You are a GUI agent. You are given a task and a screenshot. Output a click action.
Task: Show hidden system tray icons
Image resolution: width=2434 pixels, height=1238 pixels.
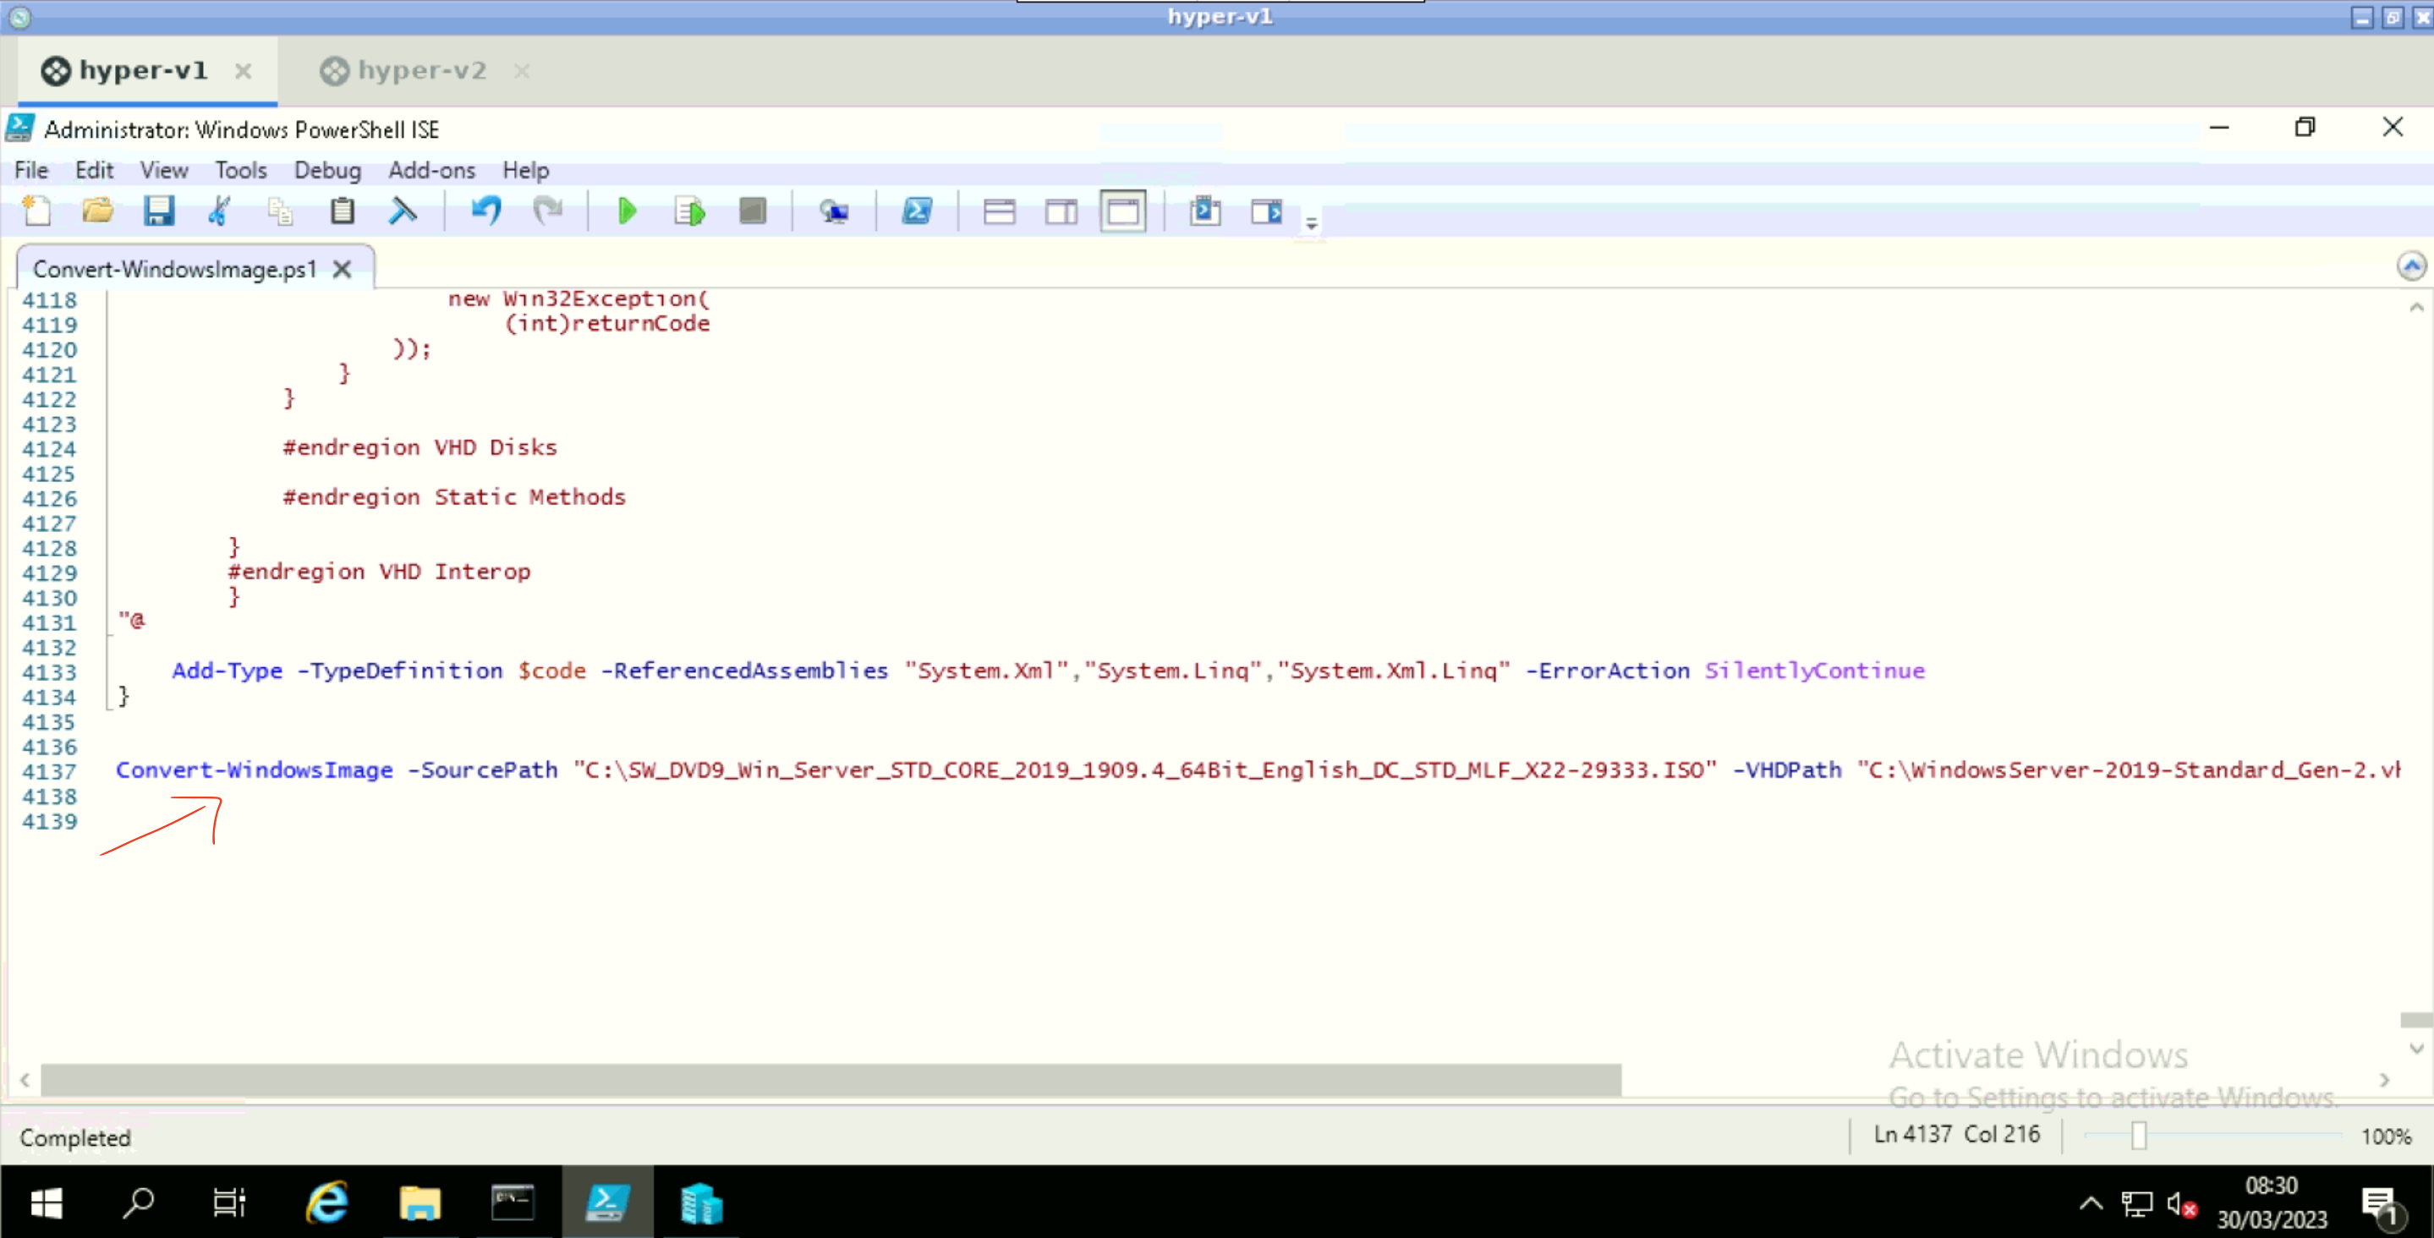2091,1203
